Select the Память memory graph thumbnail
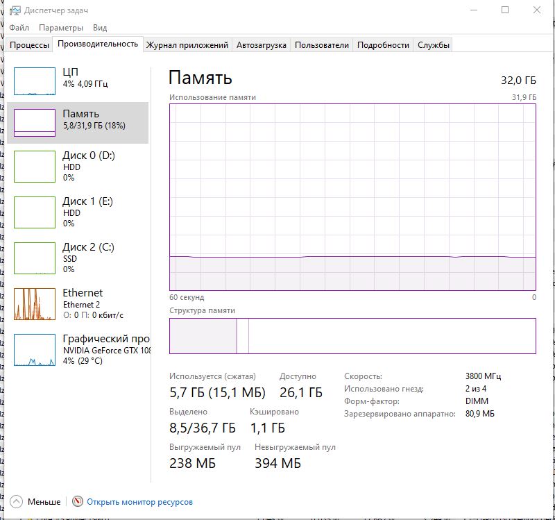This screenshot has height=520, width=555. pos(35,123)
